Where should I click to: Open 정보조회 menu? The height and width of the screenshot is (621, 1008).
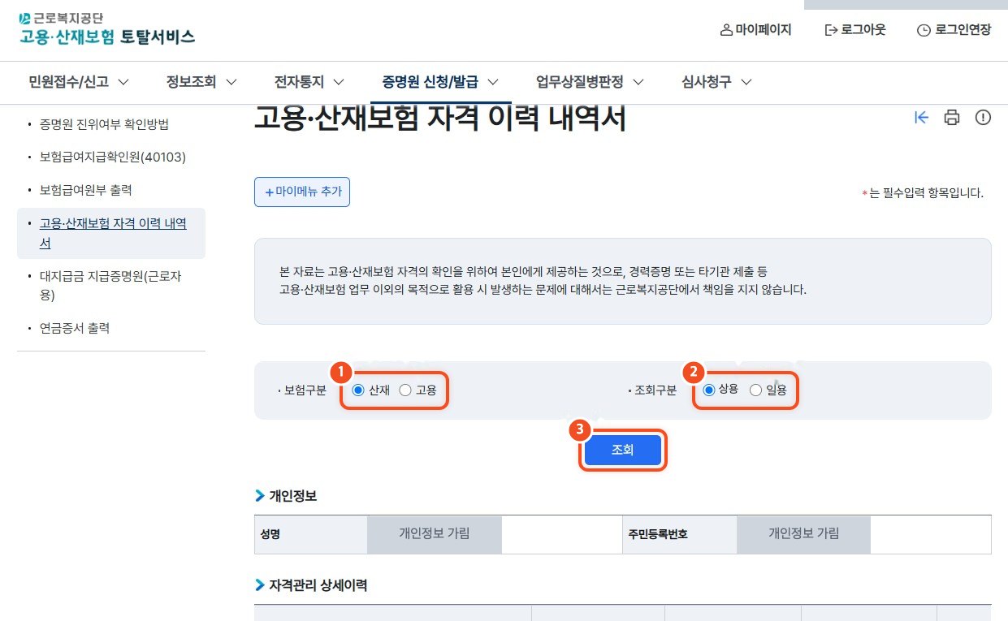click(201, 82)
